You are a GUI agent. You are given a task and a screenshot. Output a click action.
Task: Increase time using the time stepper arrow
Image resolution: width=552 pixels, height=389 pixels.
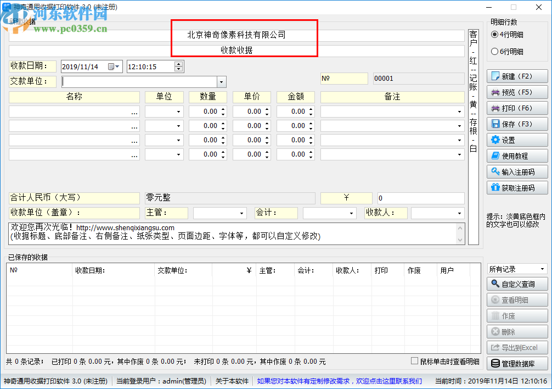point(178,63)
